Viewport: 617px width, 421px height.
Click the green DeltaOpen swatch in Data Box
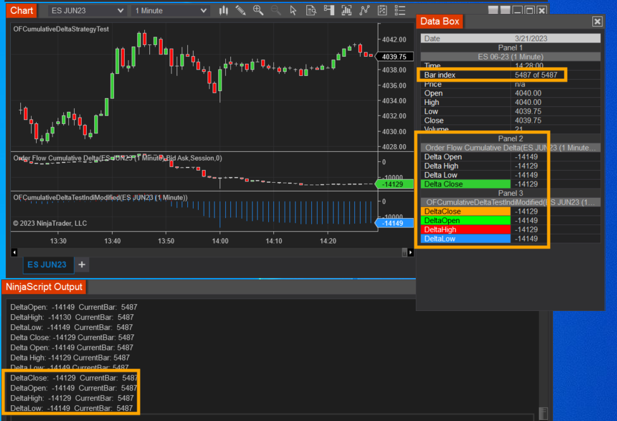(466, 221)
